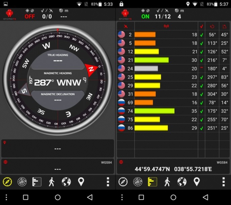Tap the green check mark for satellite 2
This screenshot has width=231, height=205.
(201, 35)
